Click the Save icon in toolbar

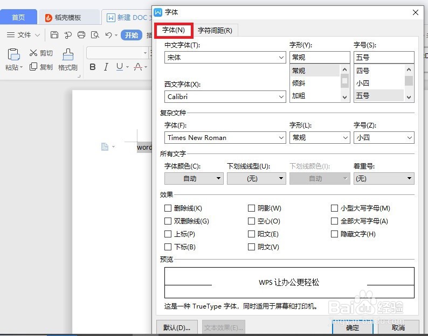[x=54, y=34]
